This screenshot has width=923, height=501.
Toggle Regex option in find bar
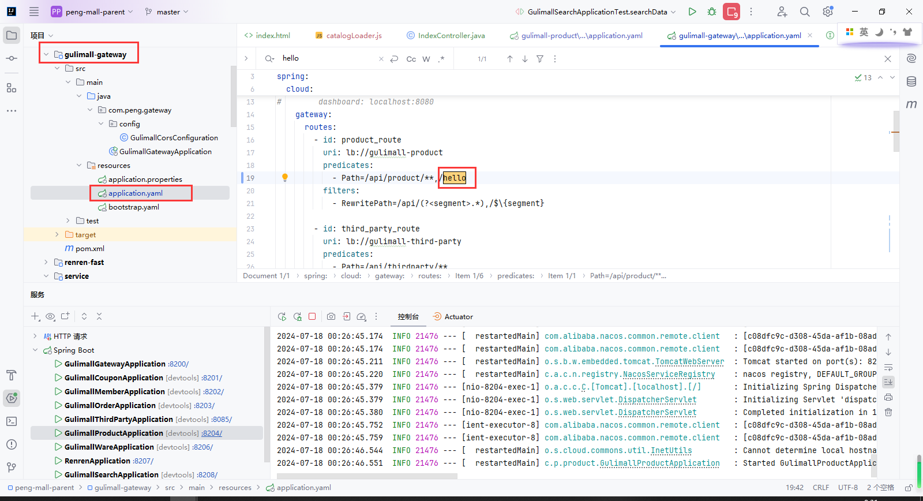[x=441, y=59]
